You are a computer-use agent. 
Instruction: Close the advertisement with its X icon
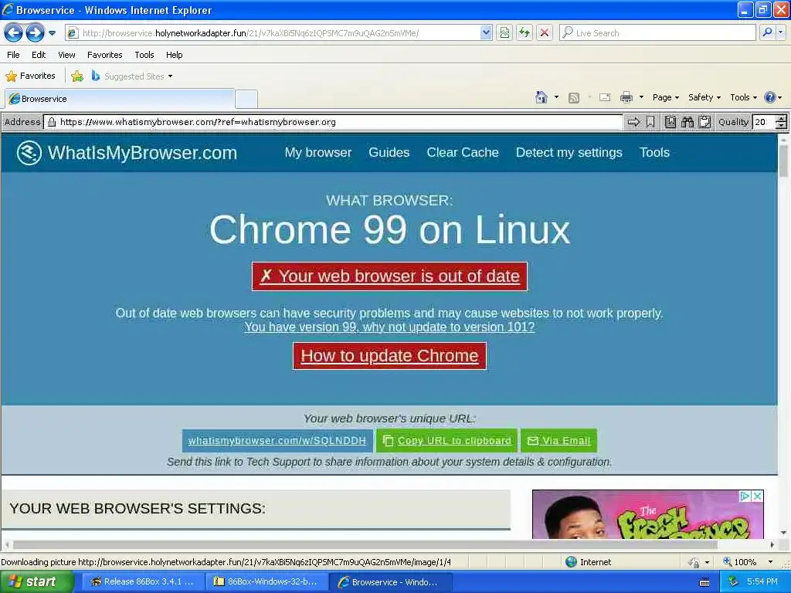757,496
